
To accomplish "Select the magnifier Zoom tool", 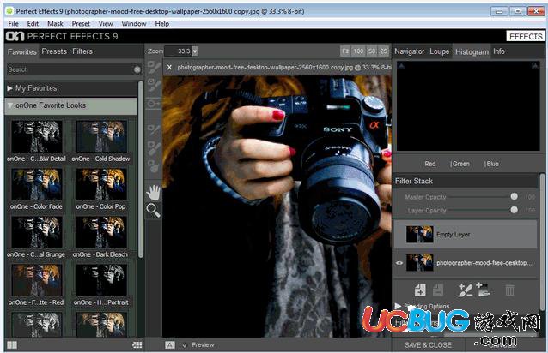I will pyautogui.click(x=153, y=211).
